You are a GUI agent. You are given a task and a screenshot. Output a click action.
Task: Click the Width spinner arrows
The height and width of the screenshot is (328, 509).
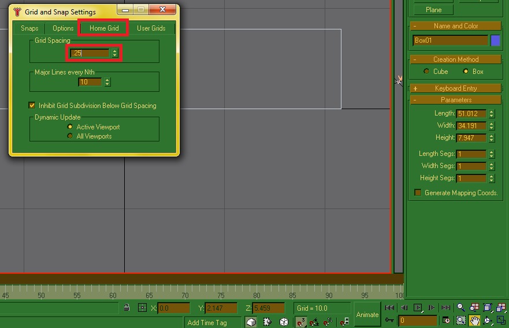pyautogui.click(x=492, y=125)
